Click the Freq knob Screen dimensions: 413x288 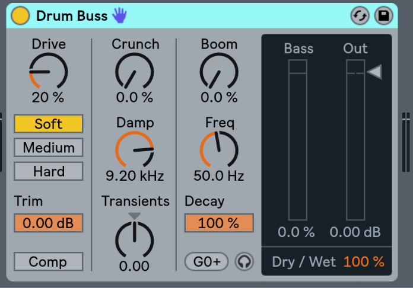click(219, 150)
